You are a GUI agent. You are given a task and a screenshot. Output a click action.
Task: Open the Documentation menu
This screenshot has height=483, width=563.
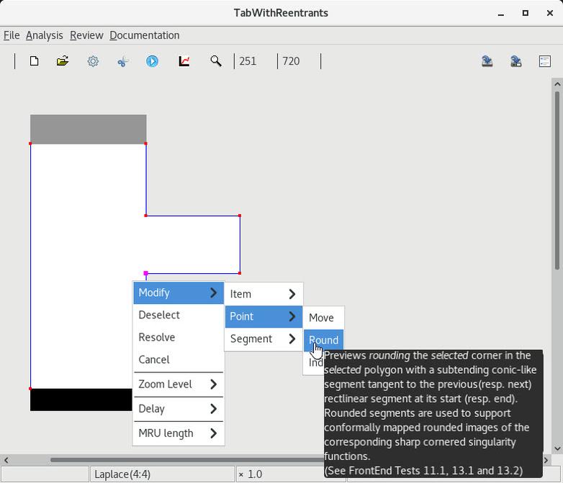coord(144,35)
